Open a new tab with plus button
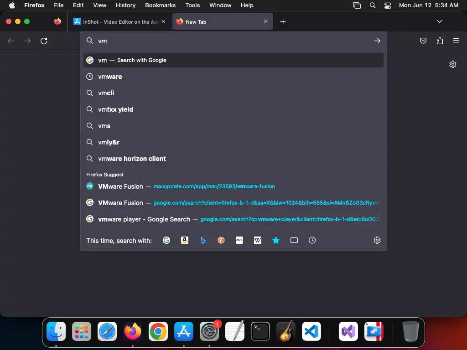Image resolution: width=467 pixels, height=350 pixels. [x=283, y=22]
